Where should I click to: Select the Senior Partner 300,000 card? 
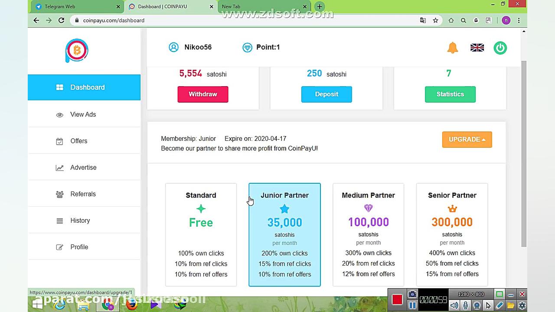coord(452,235)
